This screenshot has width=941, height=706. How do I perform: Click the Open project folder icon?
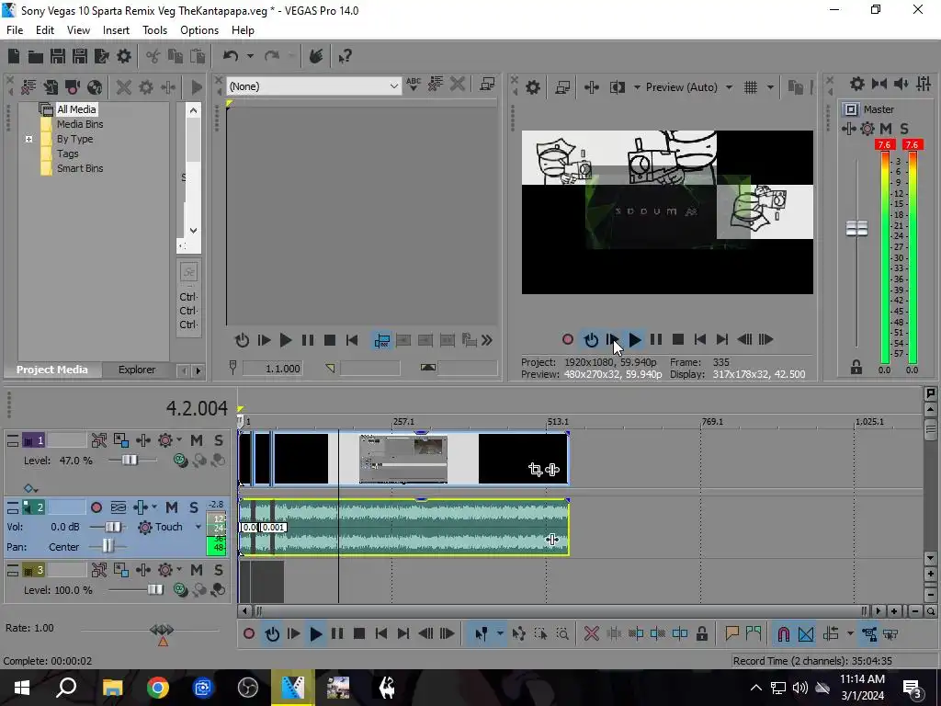click(36, 56)
